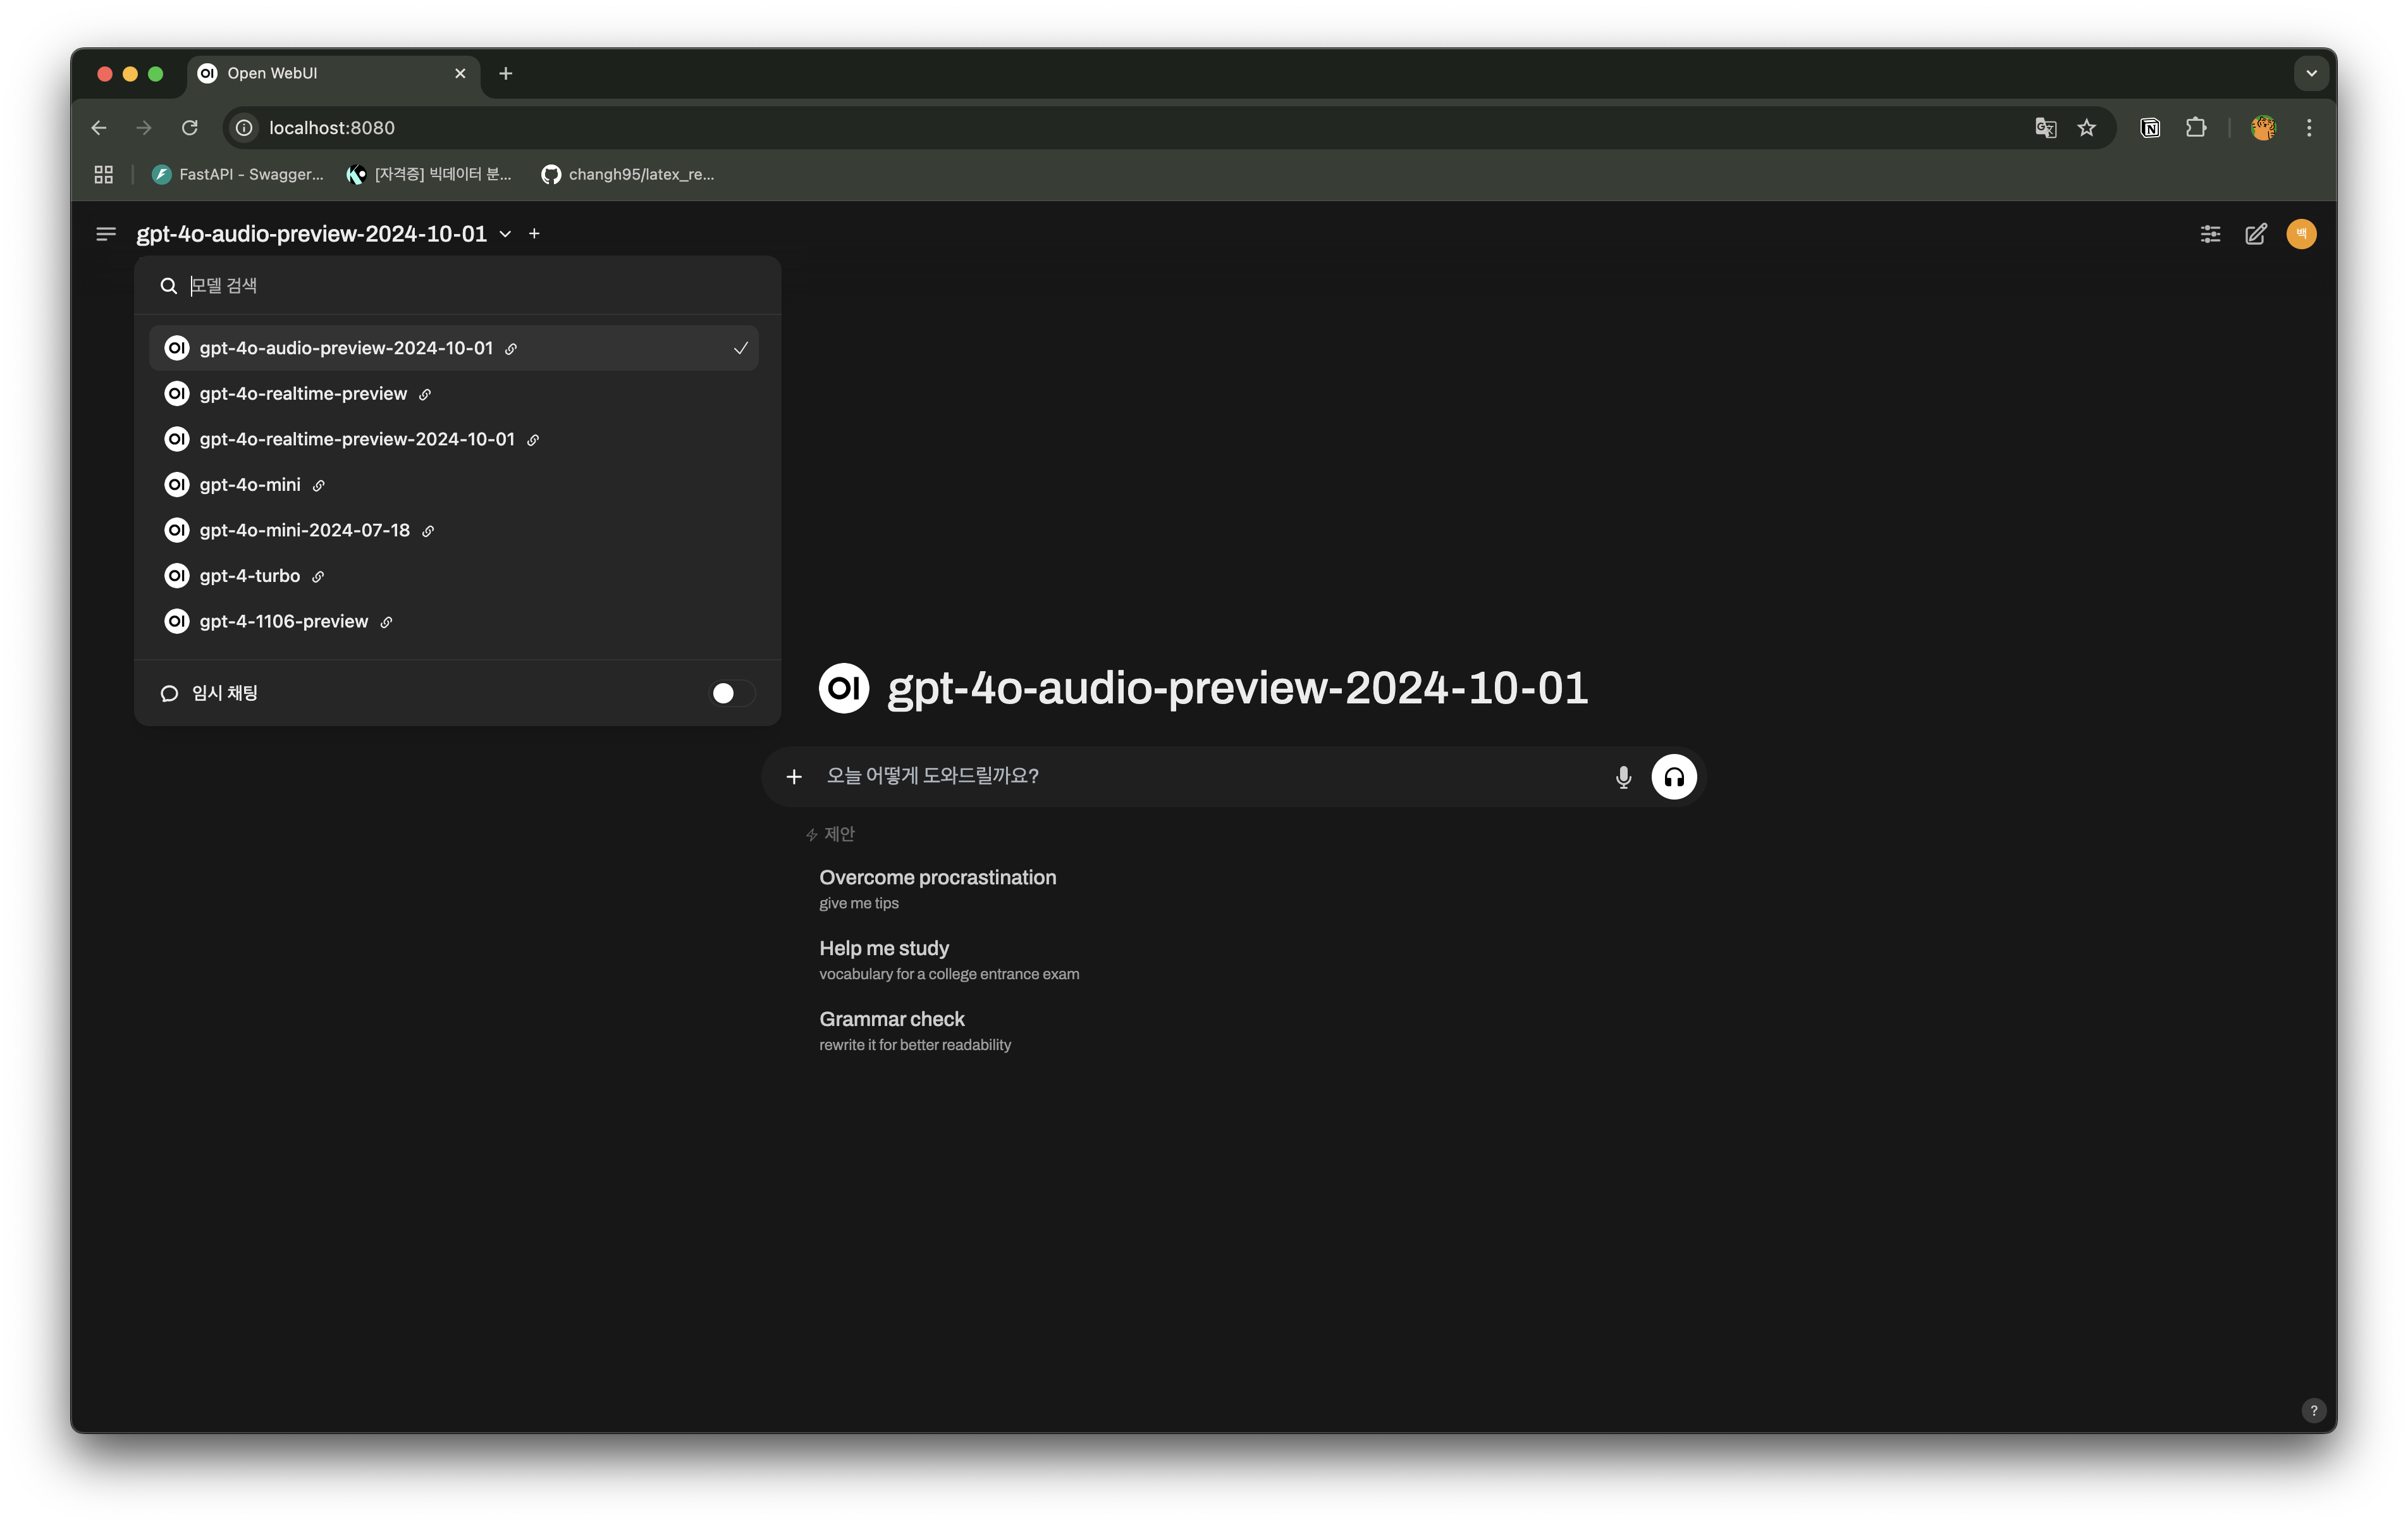Open help question mark button
The image size is (2408, 1527).
pyautogui.click(x=2313, y=1411)
